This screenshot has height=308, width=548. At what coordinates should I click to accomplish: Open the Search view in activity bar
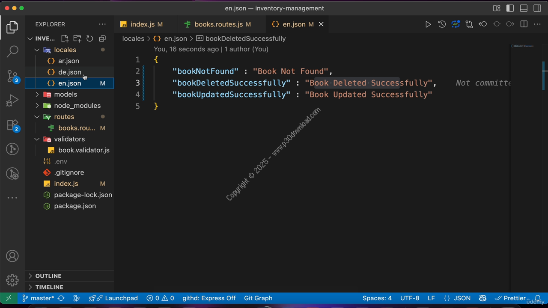(x=12, y=51)
